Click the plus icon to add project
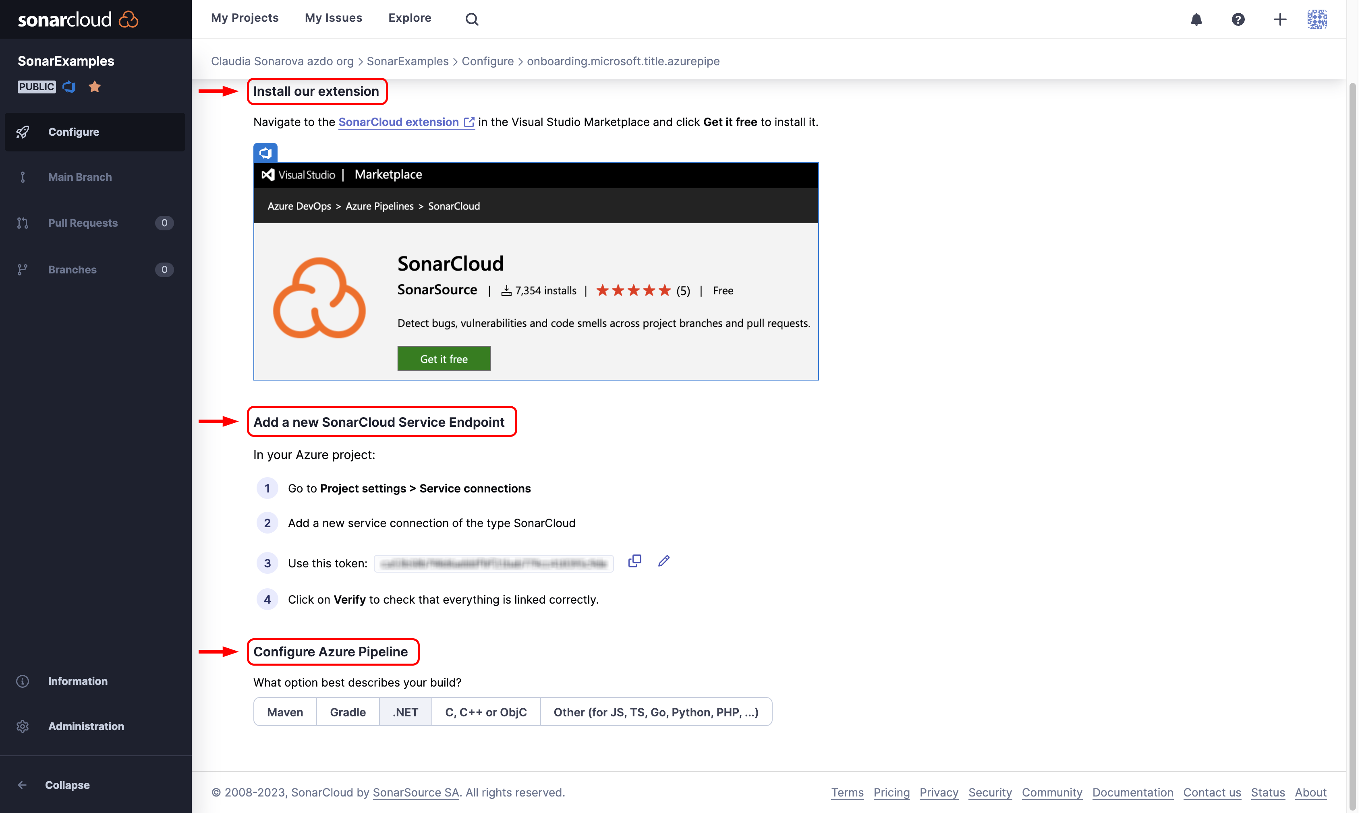This screenshot has width=1360, height=813. tap(1279, 19)
